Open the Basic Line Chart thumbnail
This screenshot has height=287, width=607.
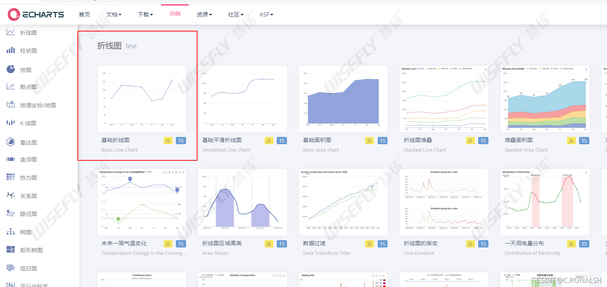point(142,99)
